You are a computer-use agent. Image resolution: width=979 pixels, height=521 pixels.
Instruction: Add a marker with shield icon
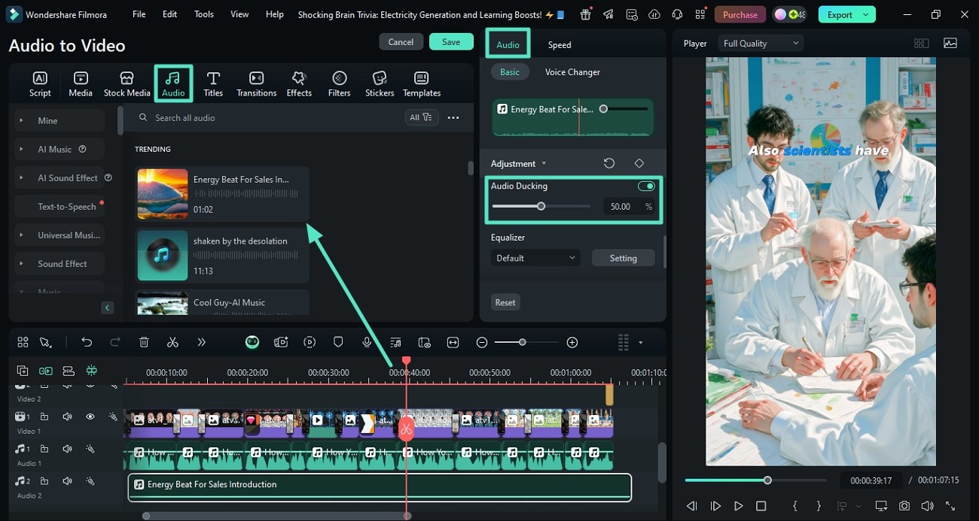[x=338, y=342]
